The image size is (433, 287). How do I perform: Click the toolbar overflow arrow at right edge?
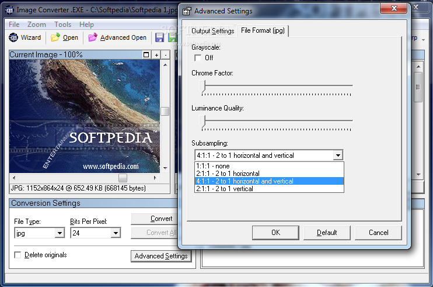[x=423, y=40]
